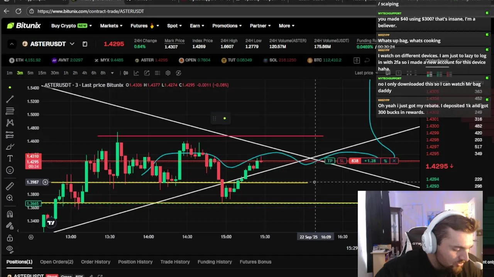Click the refresh chart icon
The image size is (494, 277).
click(x=178, y=73)
